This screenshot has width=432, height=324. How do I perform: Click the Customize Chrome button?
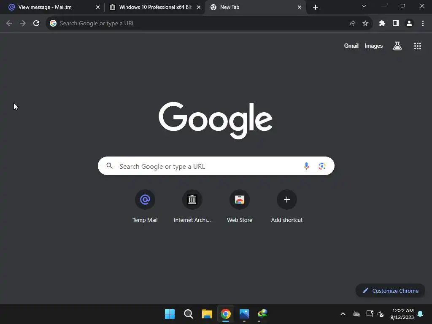(390, 291)
